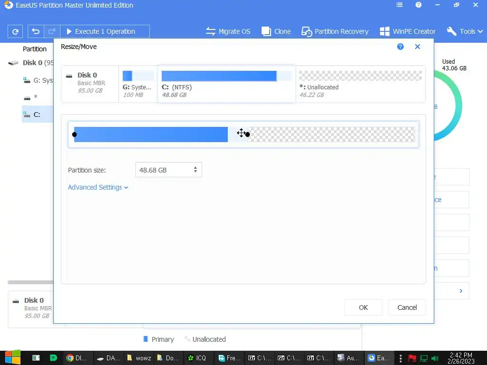Select Disk 0 Basic MBR in dialog
Image resolution: width=487 pixels, height=365 pixels.
pyautogui.click(x=90, y=84)
